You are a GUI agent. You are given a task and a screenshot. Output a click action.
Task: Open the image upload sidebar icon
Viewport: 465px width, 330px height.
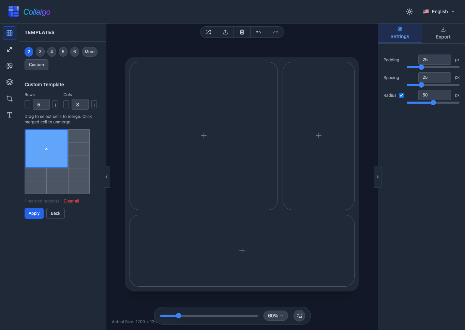(10, 66)
